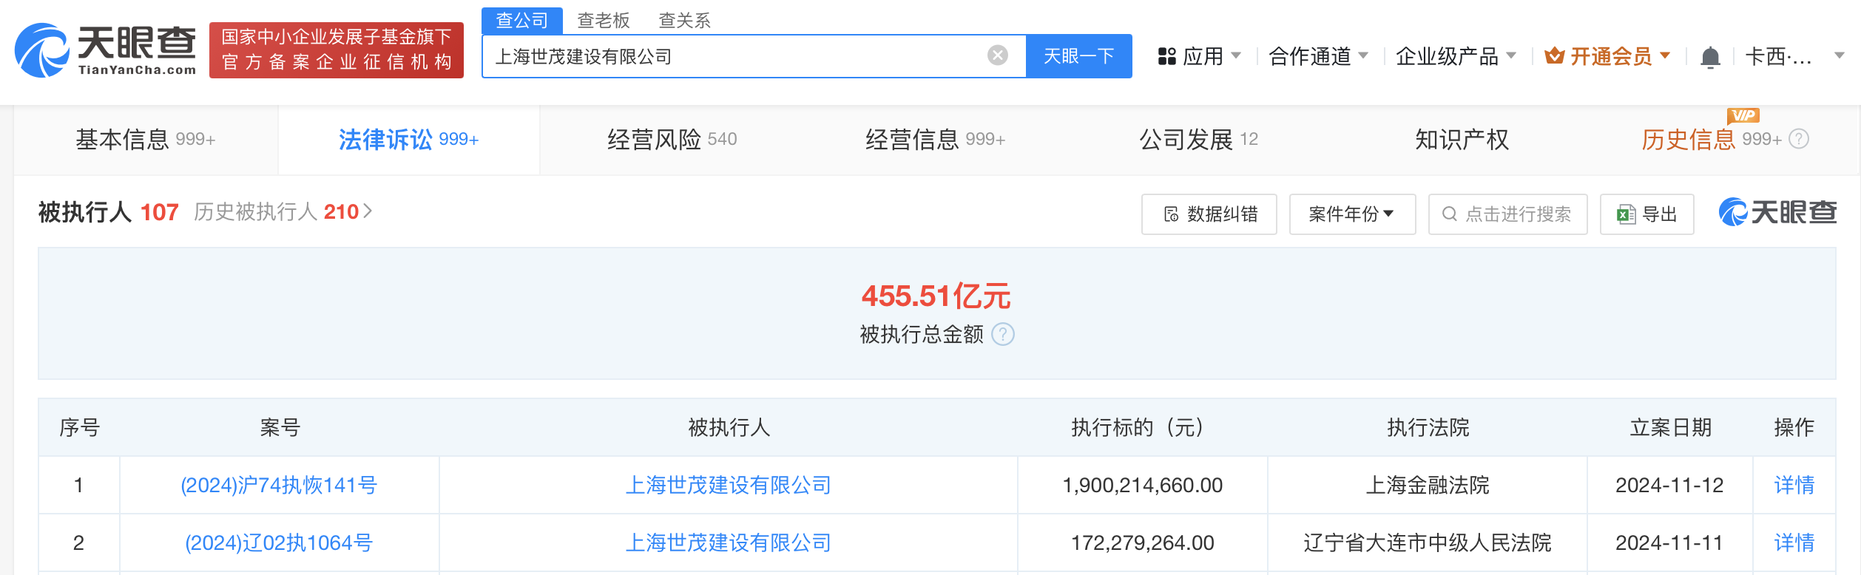The height and width of the screenshot is (575, 1861).
Task: Open the notification bell icon
Action: pyautogui.click(x=1710, y=57)
